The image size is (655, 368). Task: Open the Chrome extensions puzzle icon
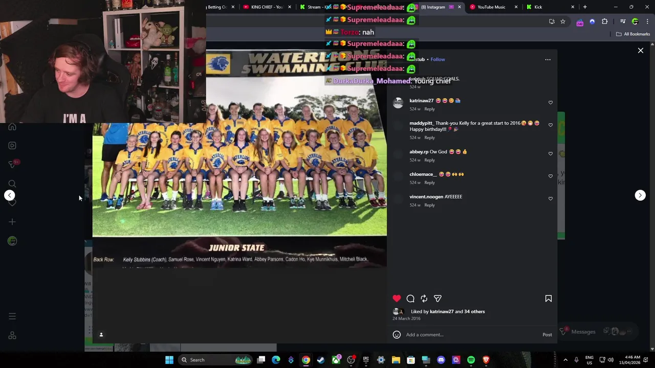(x=605, y=21)
